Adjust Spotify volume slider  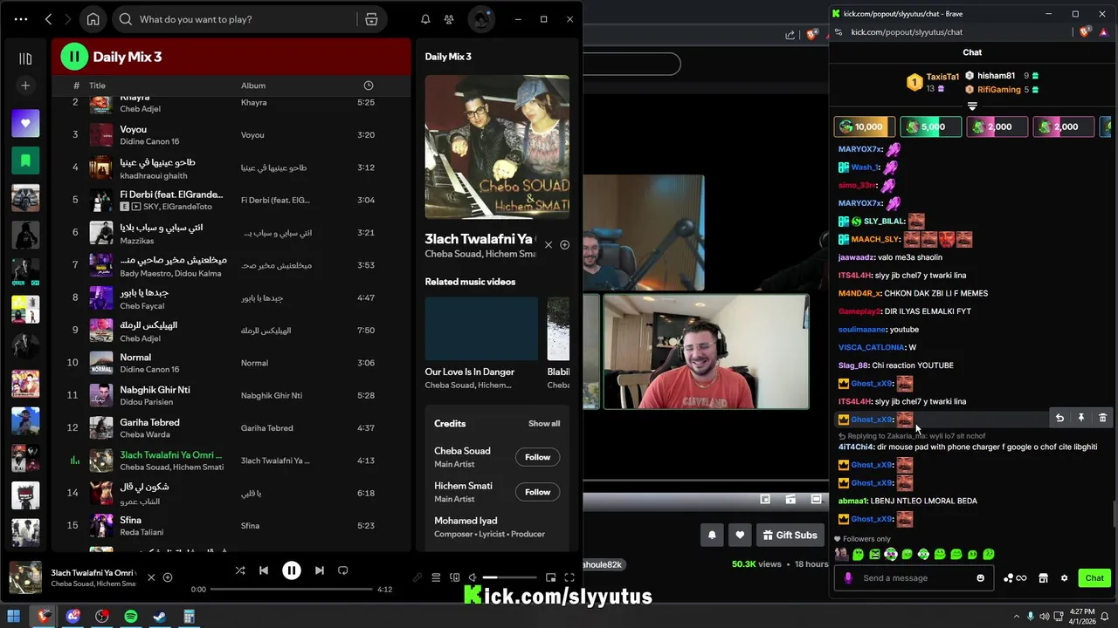coord(508,577)
